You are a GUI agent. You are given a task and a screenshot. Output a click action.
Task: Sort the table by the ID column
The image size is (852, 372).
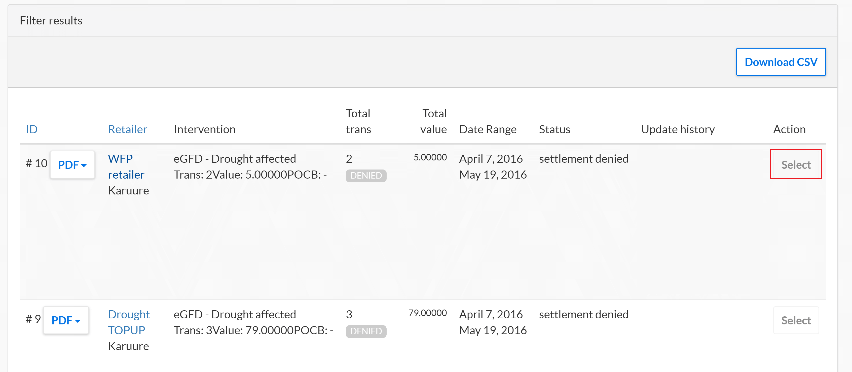[x=32, y=129]
